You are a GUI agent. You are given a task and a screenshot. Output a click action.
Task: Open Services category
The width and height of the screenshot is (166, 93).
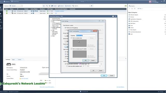(x=132, y=17)
